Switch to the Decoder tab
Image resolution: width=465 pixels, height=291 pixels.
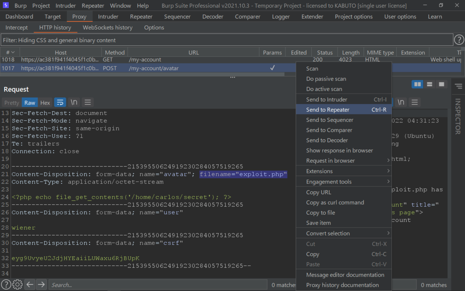213,17
